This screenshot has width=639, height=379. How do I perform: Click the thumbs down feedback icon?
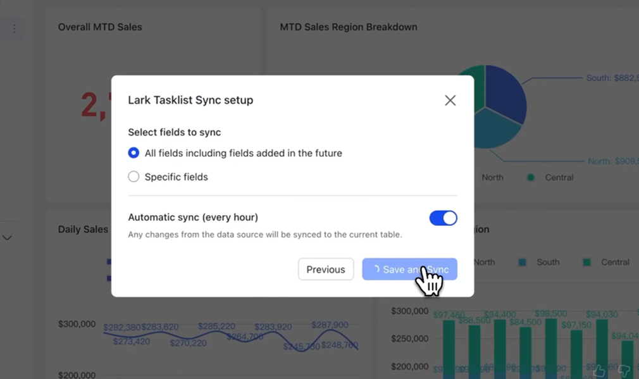coord(623,371)
